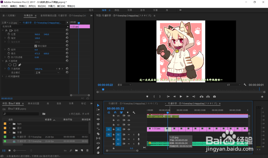This screenshot has width=268, height=158.
Task: Mark Out point in program monitor
Action: pyautogui.click(x=160, y=97)
